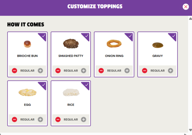The height and width of the screenshot is (135, 192).
Task: Uncheck the Brioche Bun checkmark
Action: point(44,36)
